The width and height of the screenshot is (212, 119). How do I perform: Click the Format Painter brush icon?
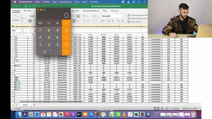click(x=22, y=21)
